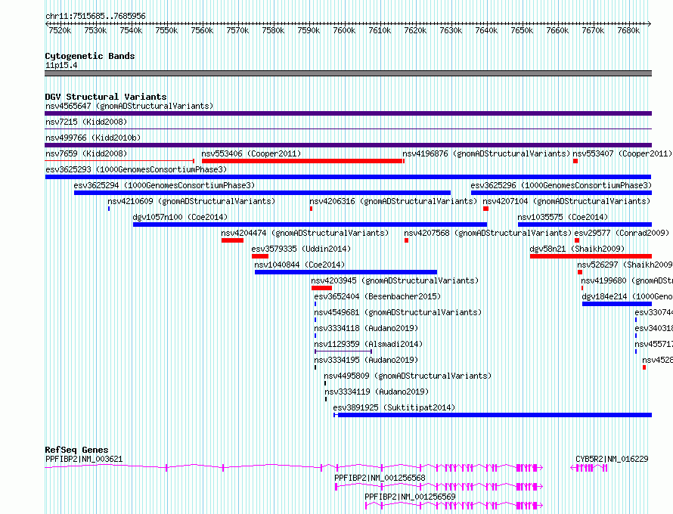Click the chr11:7515685..7685956 coordinate label
Image resolution: width=673 pixels, height=514 pixels.
95,16
